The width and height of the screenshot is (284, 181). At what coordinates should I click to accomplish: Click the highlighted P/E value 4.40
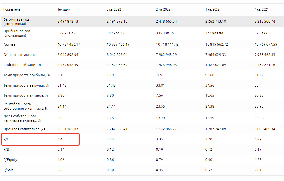point(61,139)
